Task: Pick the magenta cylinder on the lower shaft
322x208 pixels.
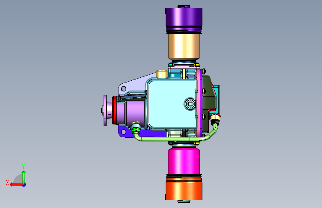Action: coord(184,162)
